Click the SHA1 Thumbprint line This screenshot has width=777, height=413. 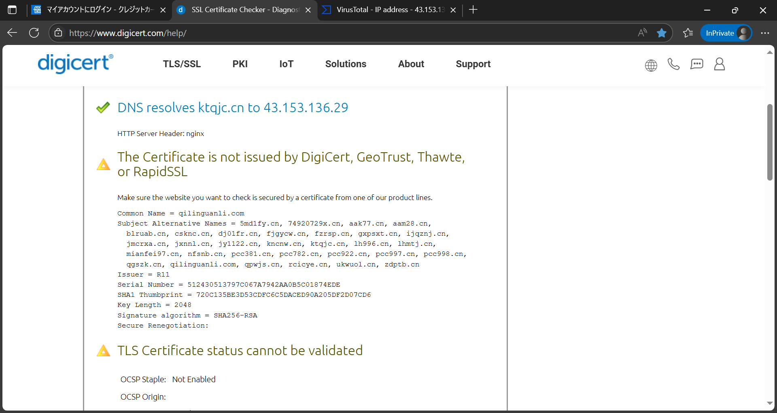244,295
